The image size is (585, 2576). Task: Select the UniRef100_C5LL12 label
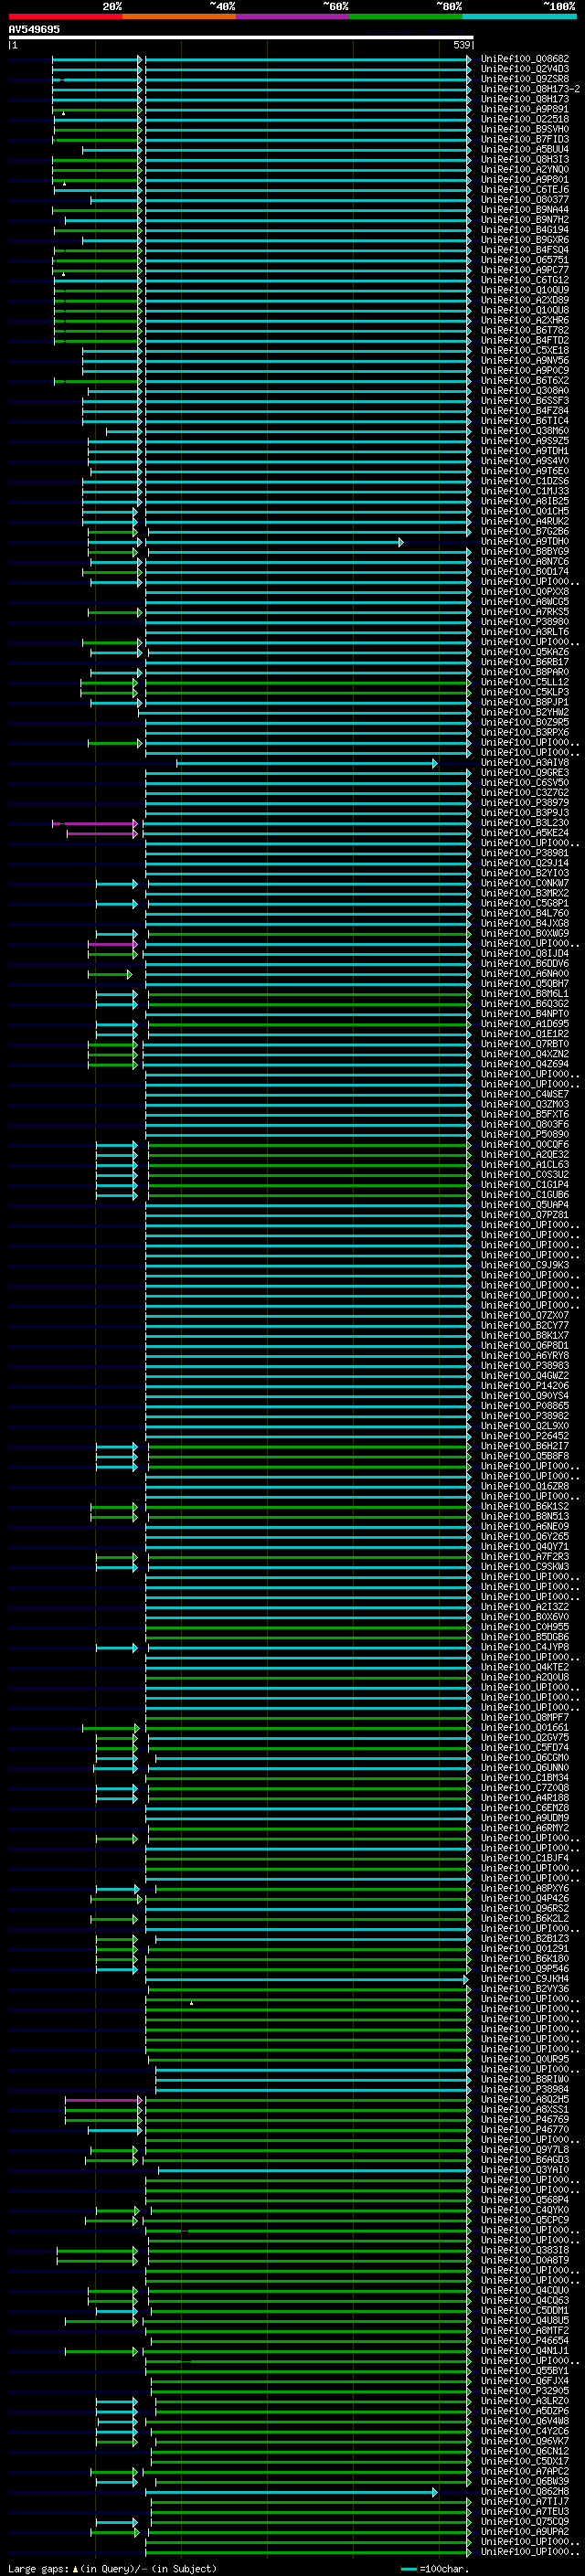[525, 682]
